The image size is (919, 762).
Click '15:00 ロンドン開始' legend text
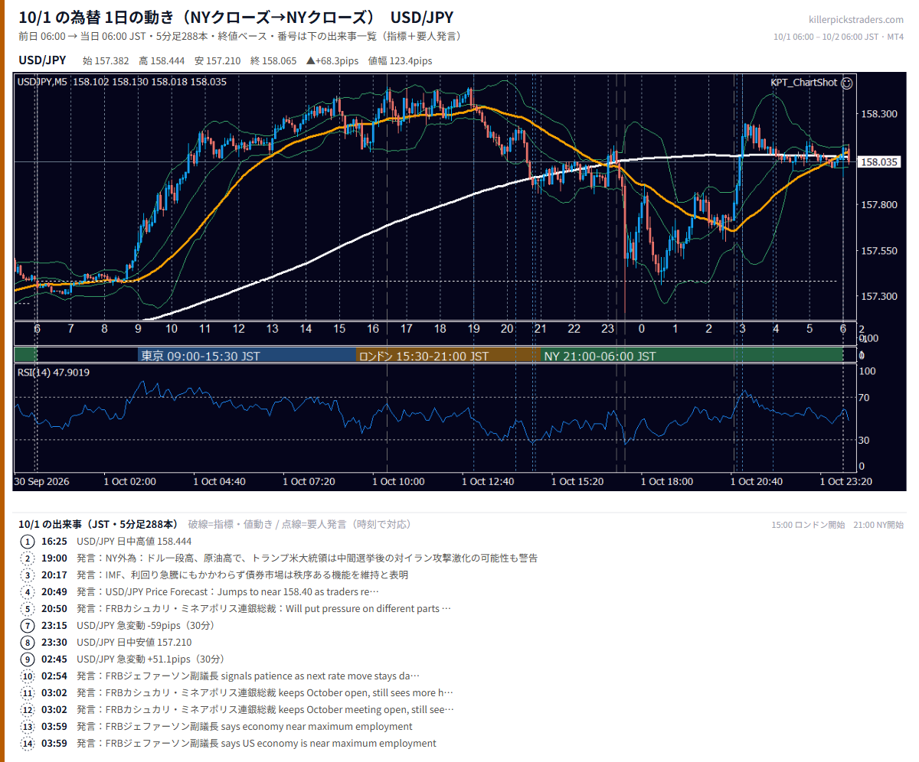coord(808,525)
